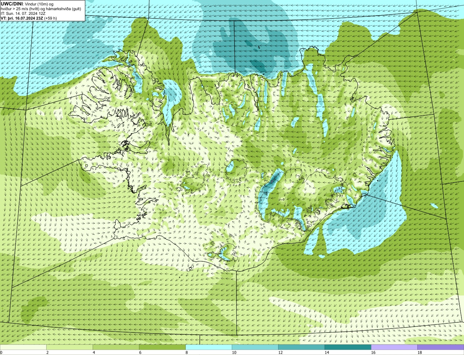Click the 6–8 m/s olive green legend swatch
Screen dimensions: 464x355
coord(162,347)
